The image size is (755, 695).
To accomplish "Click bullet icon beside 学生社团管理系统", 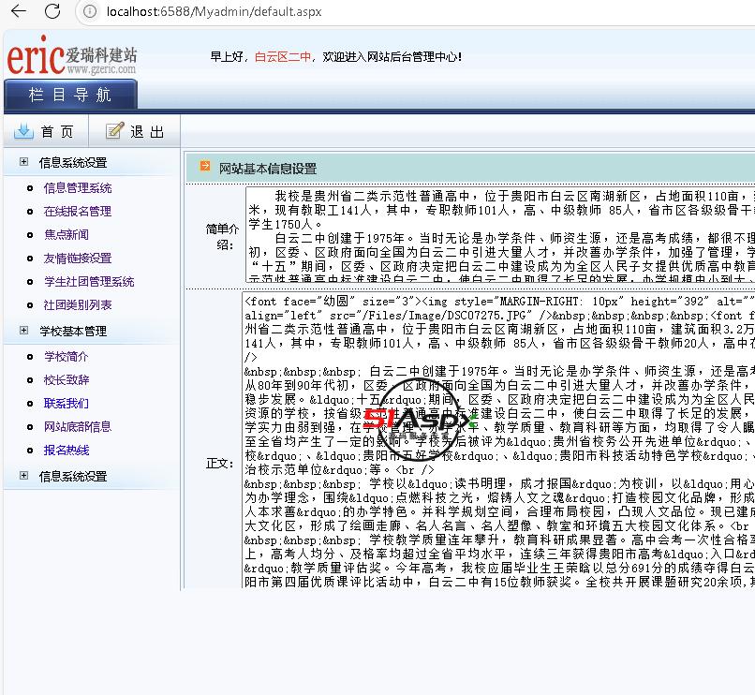I will coord(30,282).
